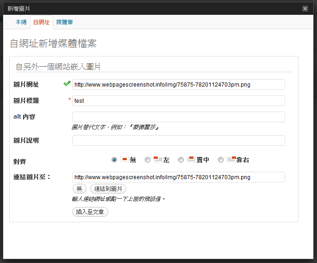
Task: Choose the 左 alignment radio button
Action: point(148,160)
